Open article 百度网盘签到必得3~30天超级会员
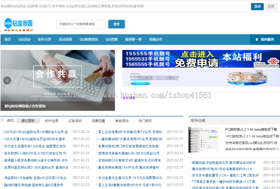The height and width of the screenshot is (189, 280). click(36, 168)
